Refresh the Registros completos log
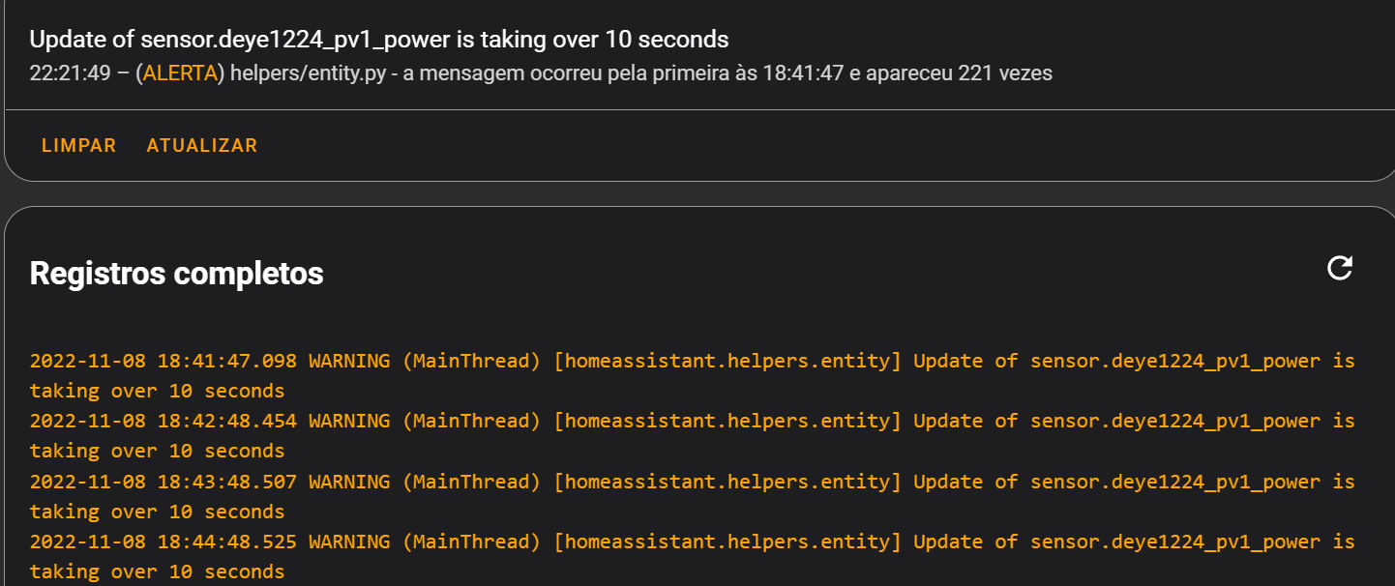The width and height of the screenshot is (1395, 586). pyautogui.click(x=1340, y=268)
